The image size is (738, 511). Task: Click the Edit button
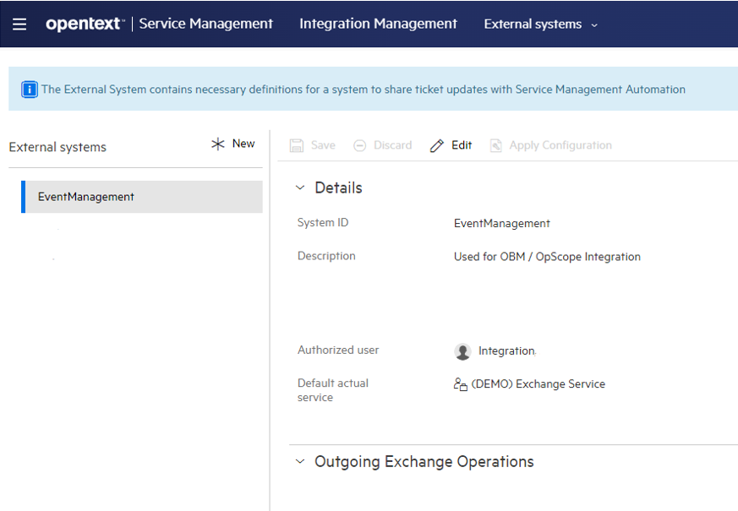pos(460,144)
